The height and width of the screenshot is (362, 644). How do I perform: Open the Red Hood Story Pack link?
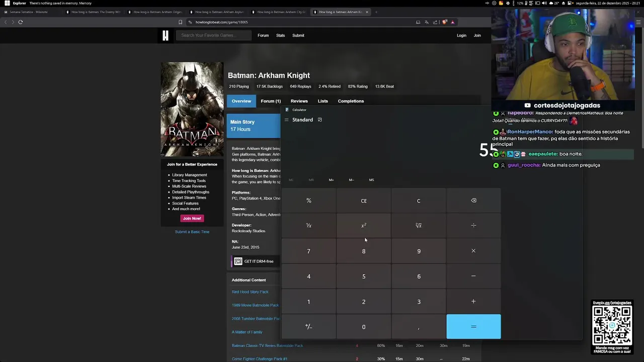[250, 292]
